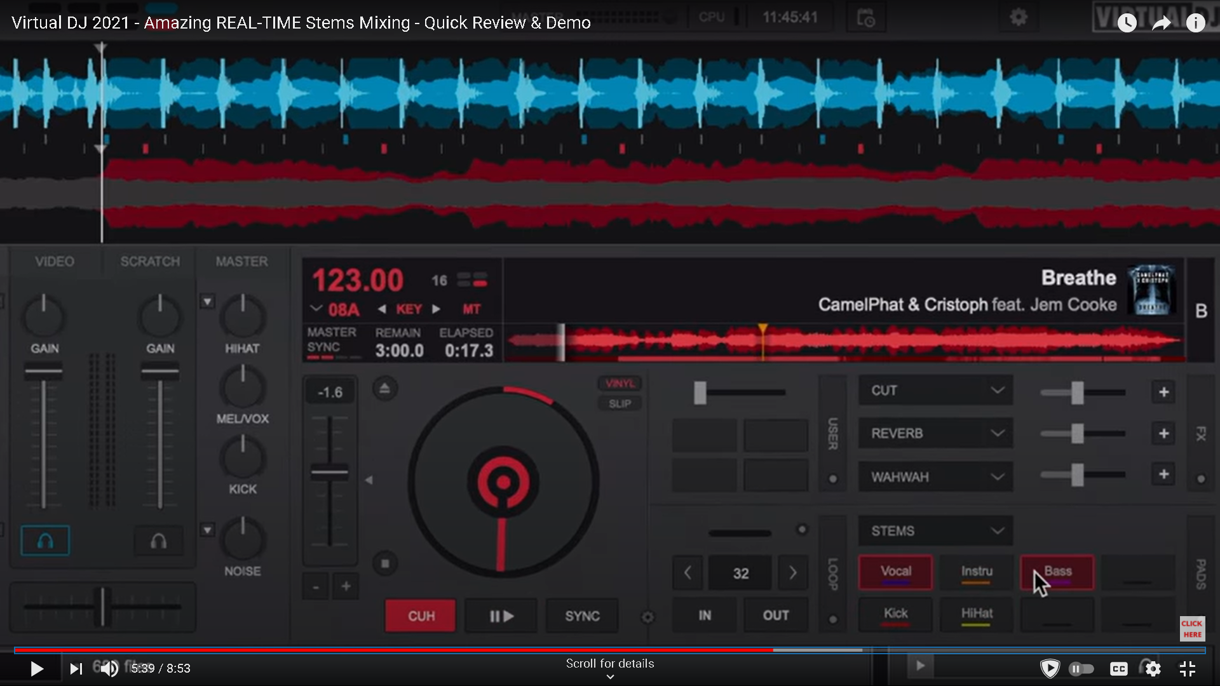Toggle the Bass stem pad
The image size is (1220, 686).
point(1057,572)
